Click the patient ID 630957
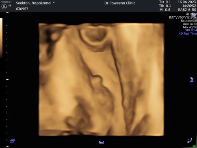 point(22,9)
